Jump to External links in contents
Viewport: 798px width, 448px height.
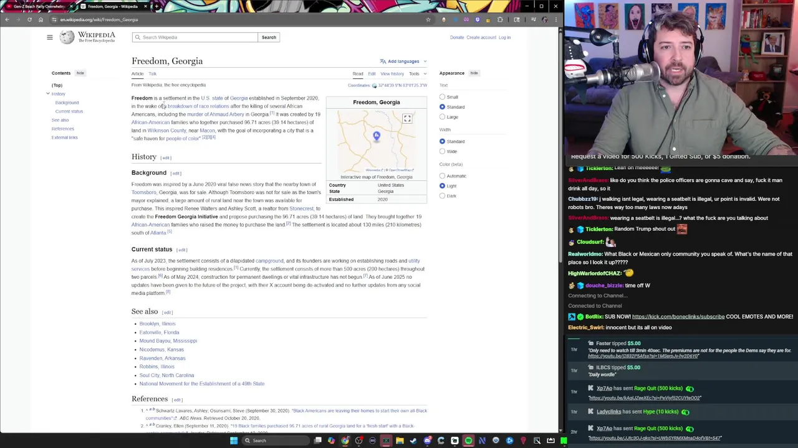coord(65,138)
